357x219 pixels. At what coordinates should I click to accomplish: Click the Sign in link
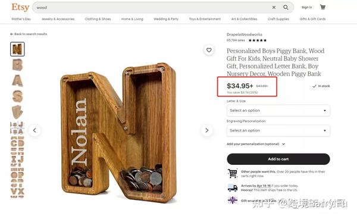[x=306, y=7]
